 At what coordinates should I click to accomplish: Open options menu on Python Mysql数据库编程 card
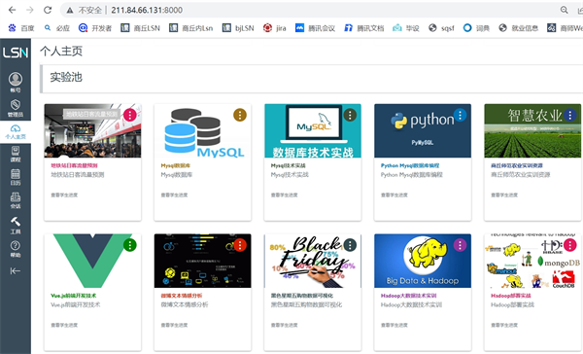pos(460,115)
